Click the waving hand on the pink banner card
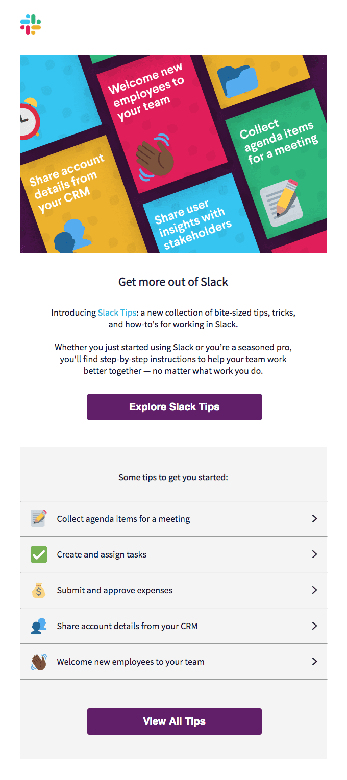 (154, 155)
